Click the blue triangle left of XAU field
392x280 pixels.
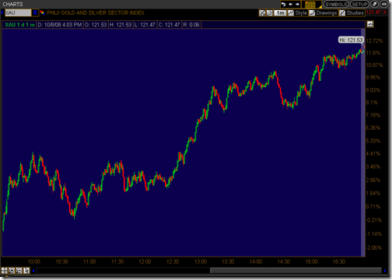click(x=2, y=12)
